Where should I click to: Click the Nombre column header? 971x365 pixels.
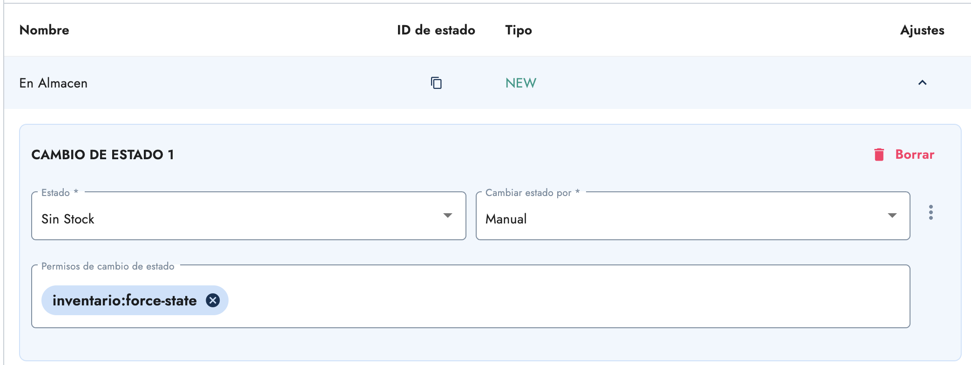tap(44, 30)
